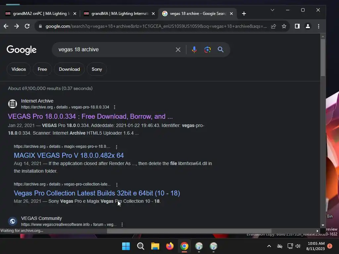
Task: Launch Firefox from the taskbar
Action: tap(170, 246)
